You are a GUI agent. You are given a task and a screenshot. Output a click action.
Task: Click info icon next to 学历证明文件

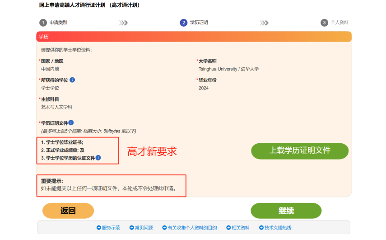click(x=71, y=122)
